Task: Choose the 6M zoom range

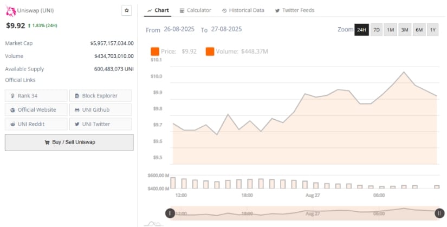Action: coord(419,30)
